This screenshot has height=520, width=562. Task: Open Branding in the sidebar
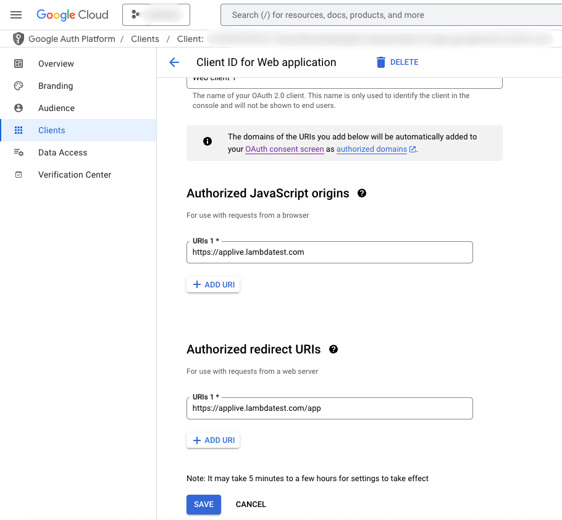[56, 86]
